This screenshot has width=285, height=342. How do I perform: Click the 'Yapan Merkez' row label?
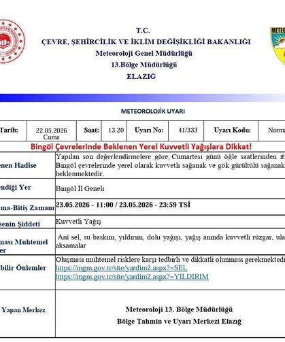(x=23, y=310)
